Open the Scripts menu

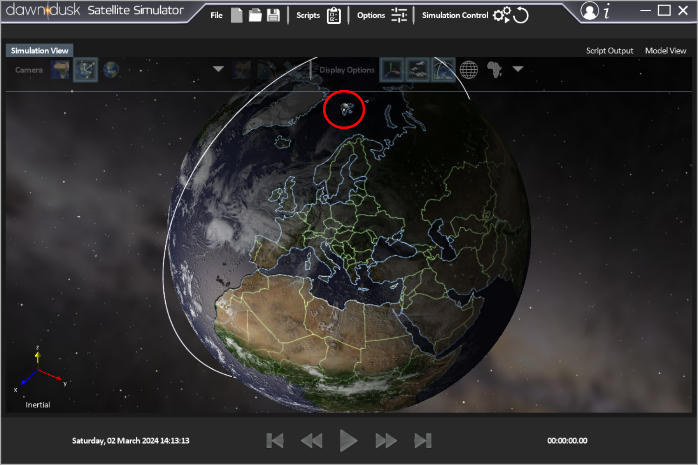tap(308, 15)
